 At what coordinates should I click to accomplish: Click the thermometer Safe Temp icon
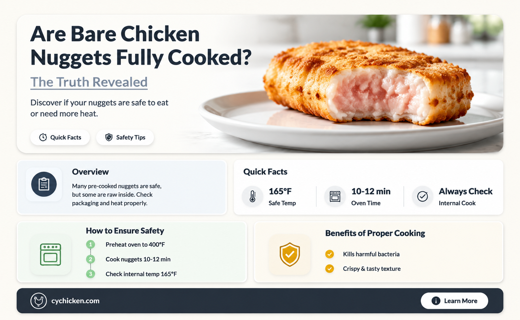click(253, 196)
